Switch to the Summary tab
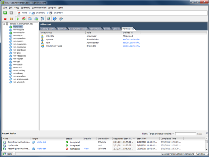 62,29
